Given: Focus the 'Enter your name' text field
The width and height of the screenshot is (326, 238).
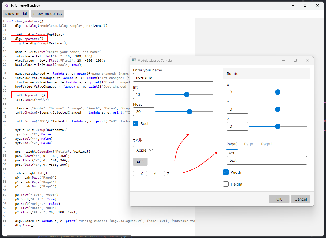Looking at the screenshot, I should (173, 77).
